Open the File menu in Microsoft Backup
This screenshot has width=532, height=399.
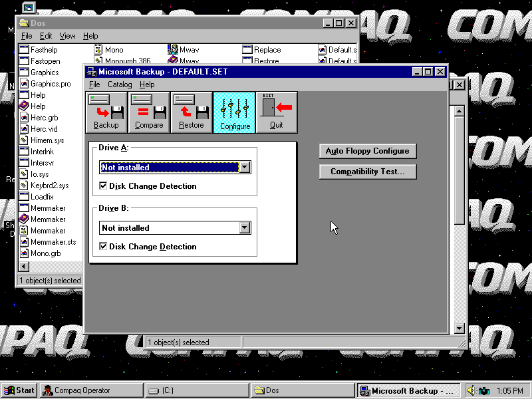pyautogui.click(x=94, y=84)
